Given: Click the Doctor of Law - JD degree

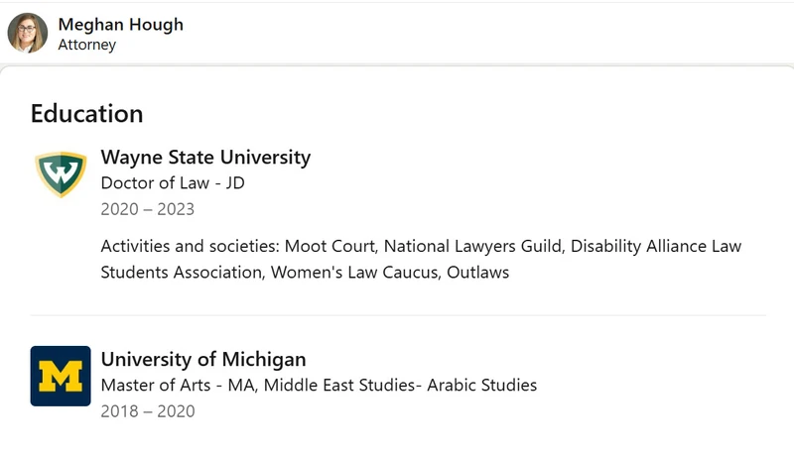Looking at the screenshot, I should coord(173,182).
